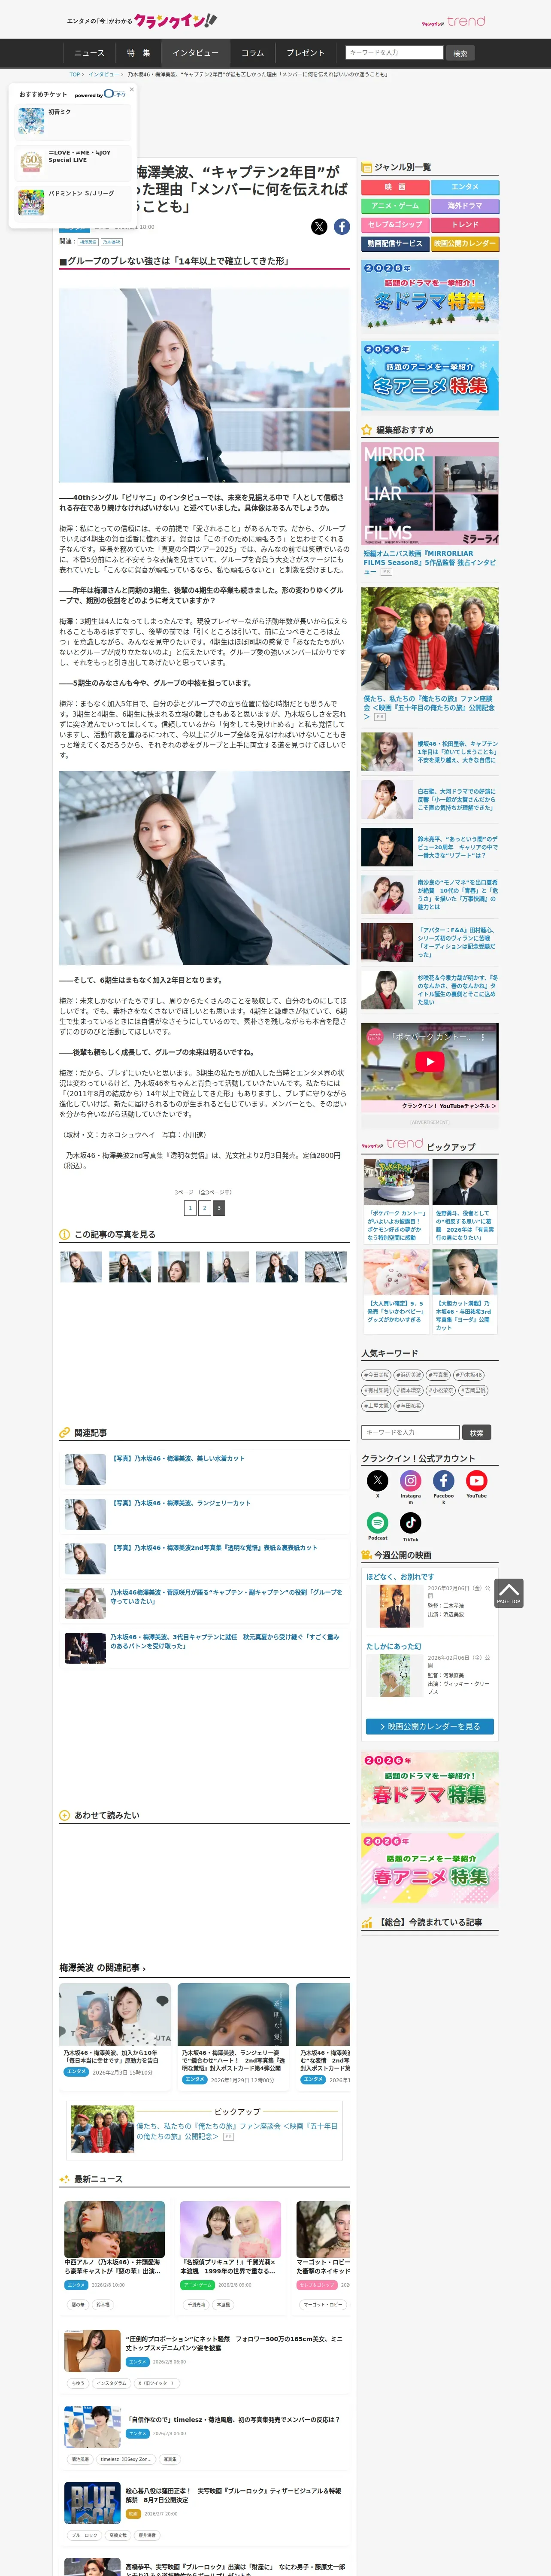Select the アニメ・ゲーム genre button
Screen dimensions: 551x2576
(395, 206)
